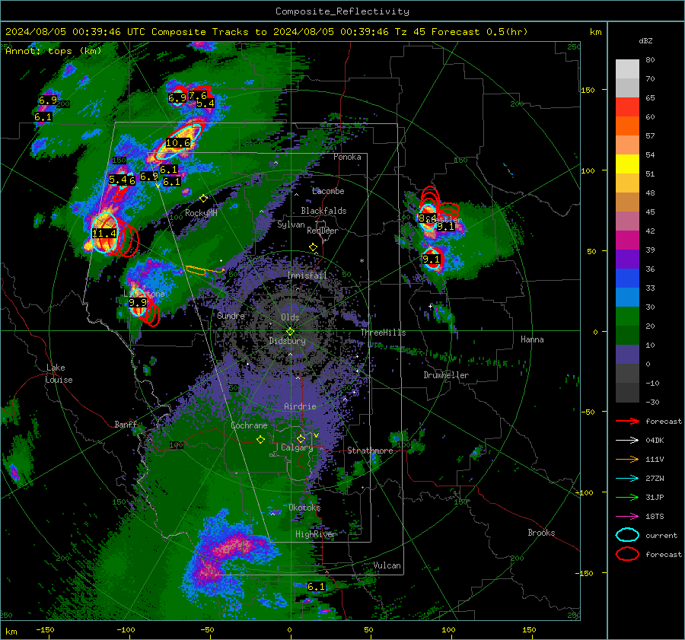Click the bright yellow 51-54 dBZ swatch

627,164
